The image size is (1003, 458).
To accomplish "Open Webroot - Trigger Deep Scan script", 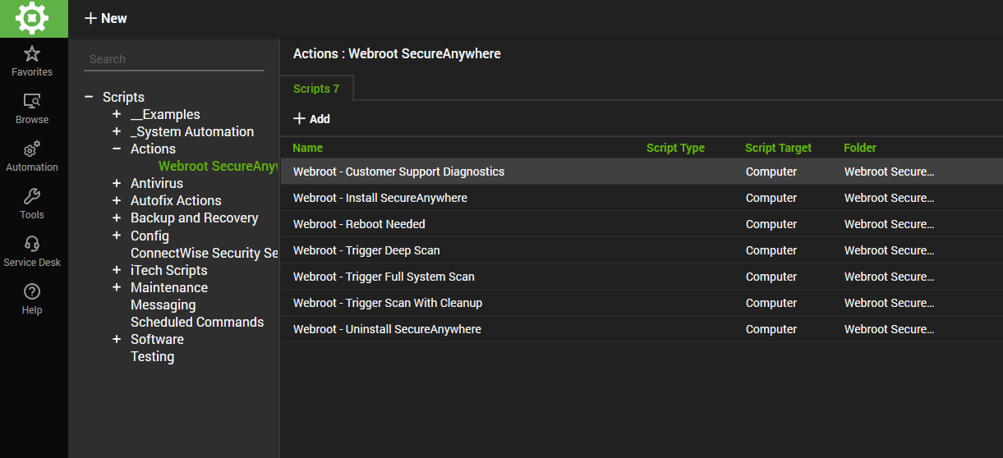I will (x=366, y=250).
